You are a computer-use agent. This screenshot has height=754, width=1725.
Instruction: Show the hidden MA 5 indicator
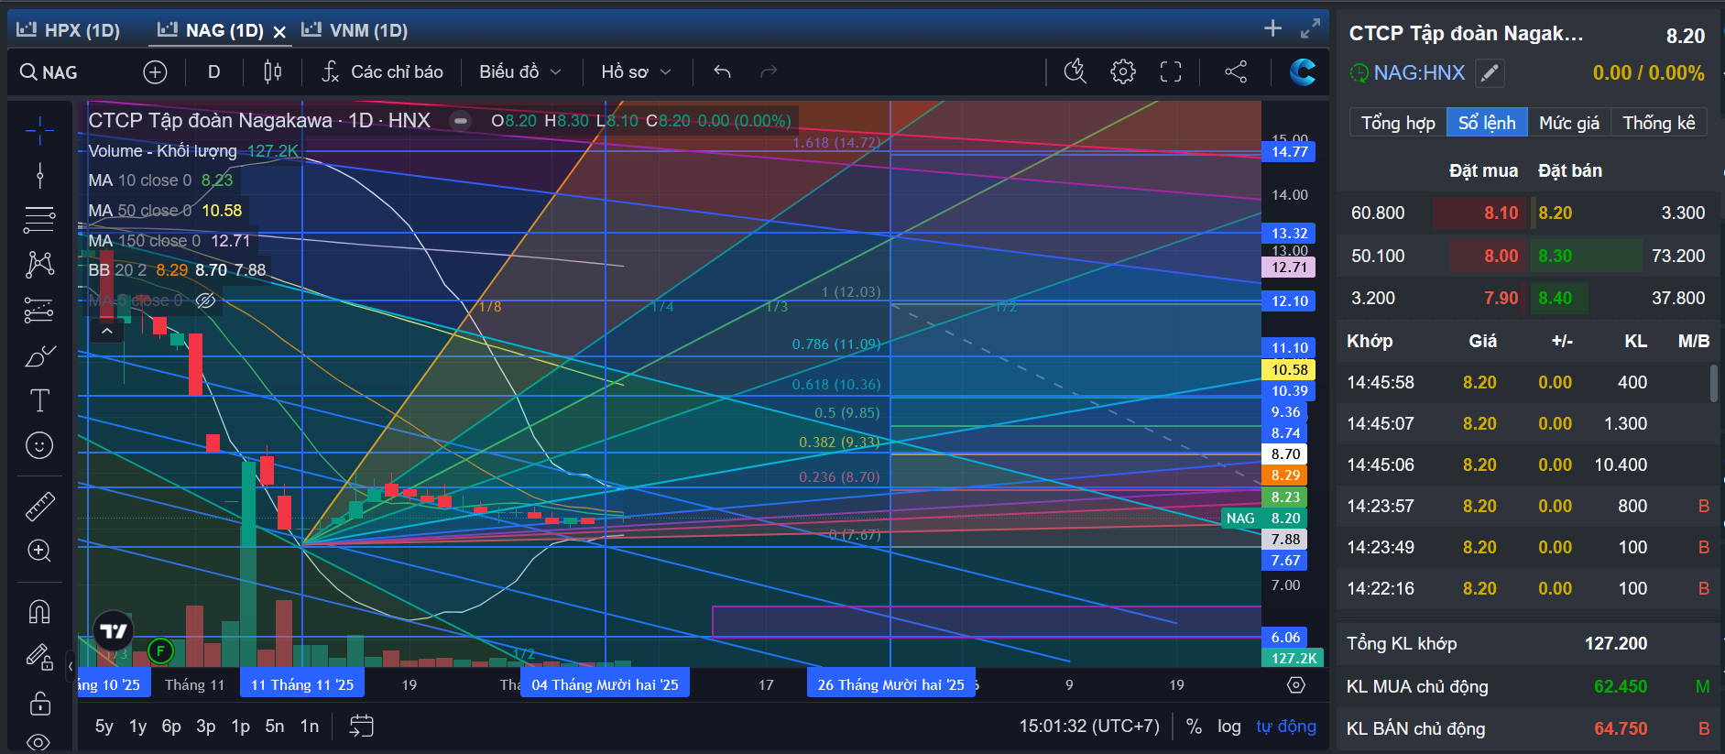[x=206, y=301]
